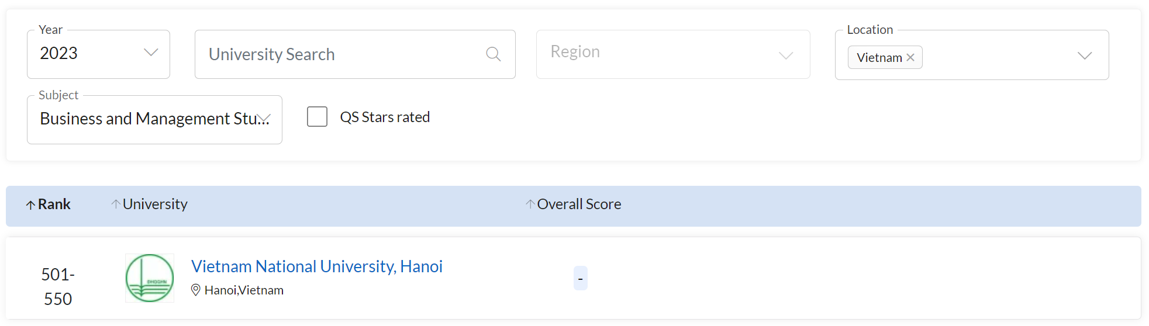Screen dimensions: 1149x326
Task: Click the dash overall score badge
Action: [x=580, y=278]
